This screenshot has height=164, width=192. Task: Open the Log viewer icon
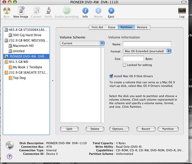coord(182,10)
